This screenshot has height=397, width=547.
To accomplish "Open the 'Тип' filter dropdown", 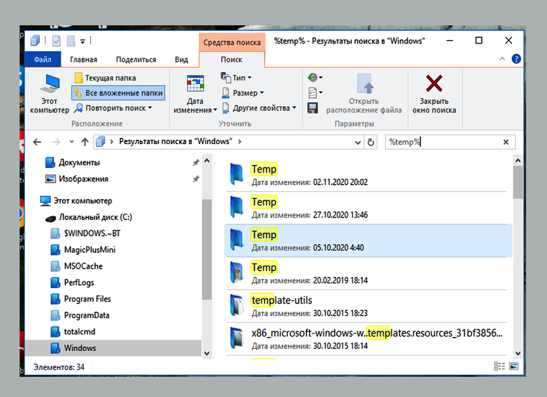I will click(x=236, y=78).
